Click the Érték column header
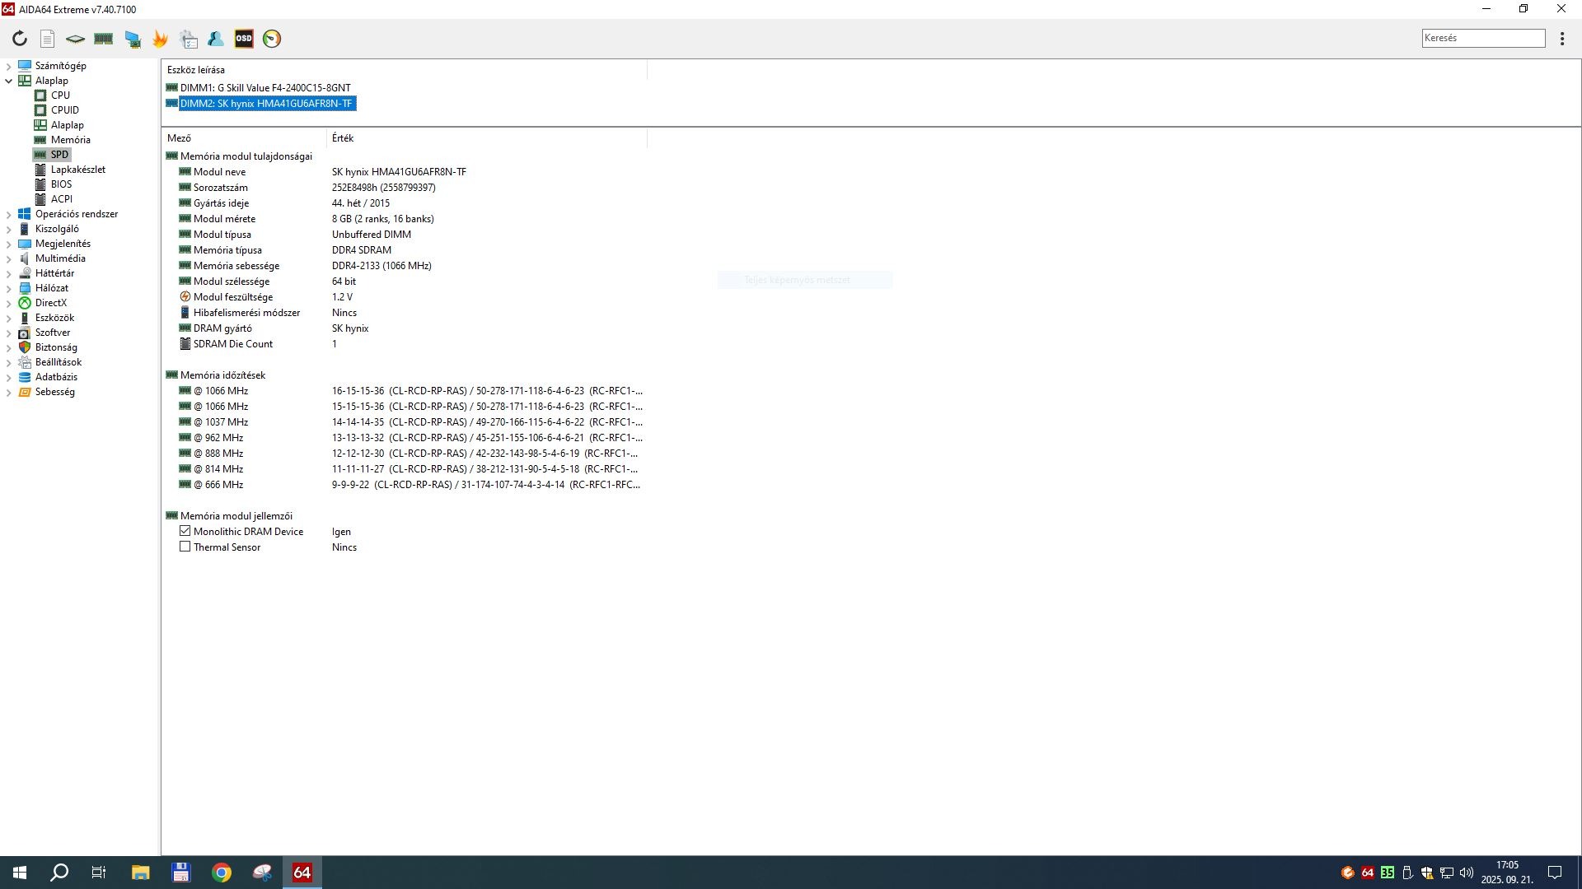Viewport: 1582px width, 889px height. coord(343,138)
